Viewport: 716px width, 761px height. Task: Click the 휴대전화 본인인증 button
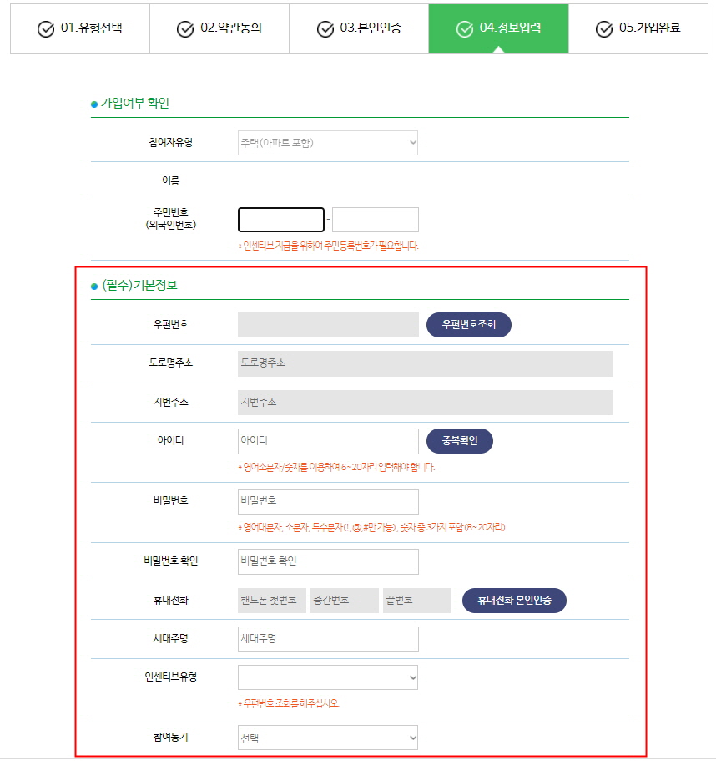(517, 600)
